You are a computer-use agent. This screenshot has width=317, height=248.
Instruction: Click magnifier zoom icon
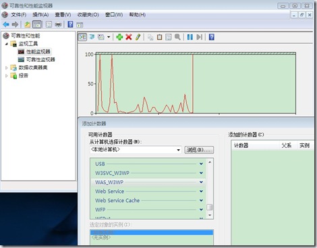tap(177, 37)
